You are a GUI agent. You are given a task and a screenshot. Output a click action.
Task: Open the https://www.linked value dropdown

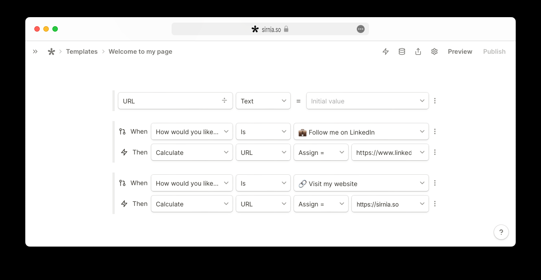tap(390, 152)
